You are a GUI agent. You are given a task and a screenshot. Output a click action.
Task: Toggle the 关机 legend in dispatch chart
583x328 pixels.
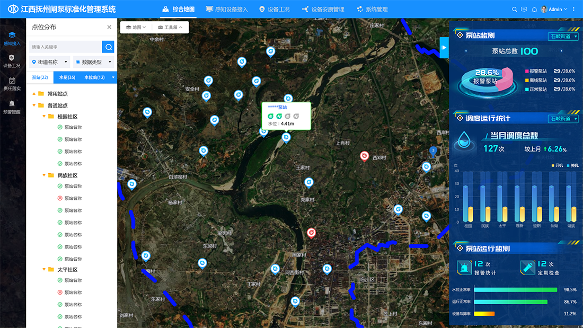tap(571, 165)
